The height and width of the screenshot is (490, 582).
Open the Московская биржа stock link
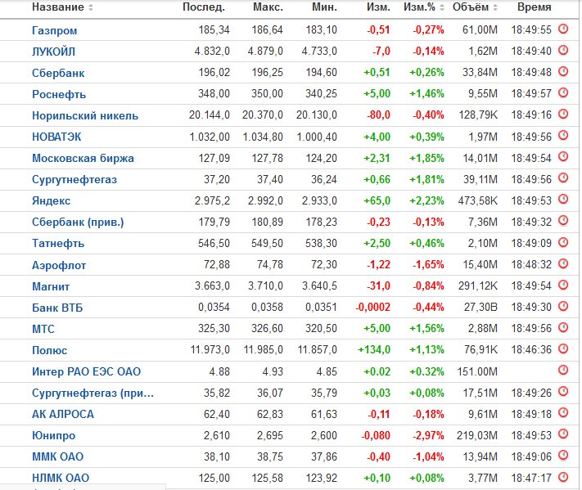(x=83, y=159)
